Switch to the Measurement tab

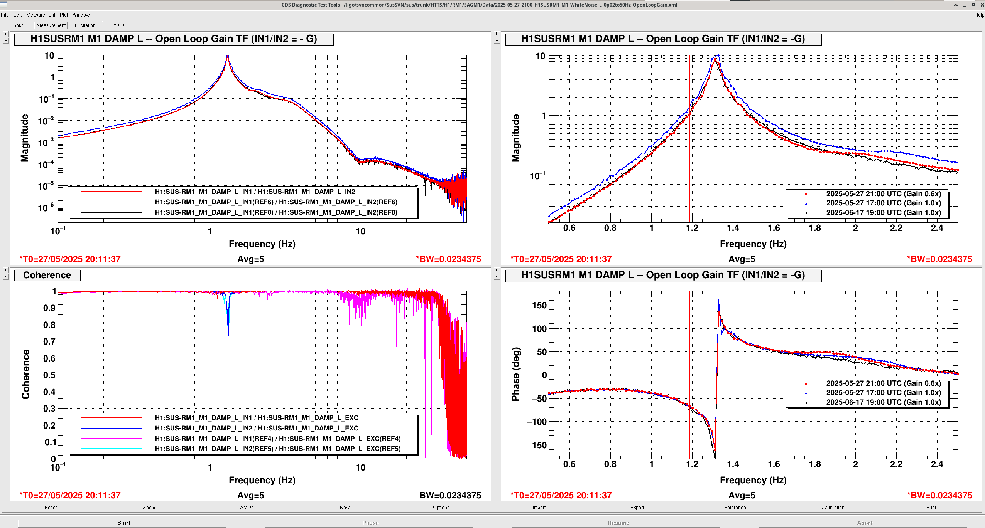pos(51,25)
